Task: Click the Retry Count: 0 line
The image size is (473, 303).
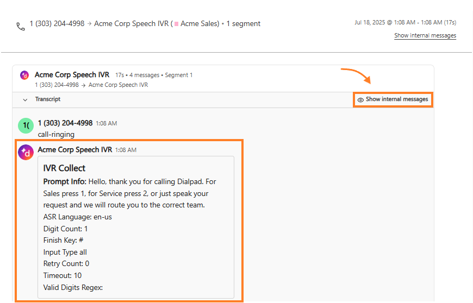Action: point(66,263)
